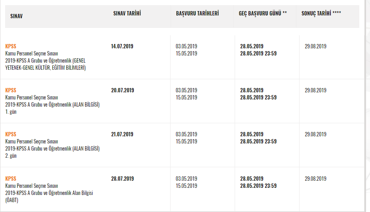
Task: Open the KPSS link for the 21.07.2019 exam
Action: [x=11, y=134]
